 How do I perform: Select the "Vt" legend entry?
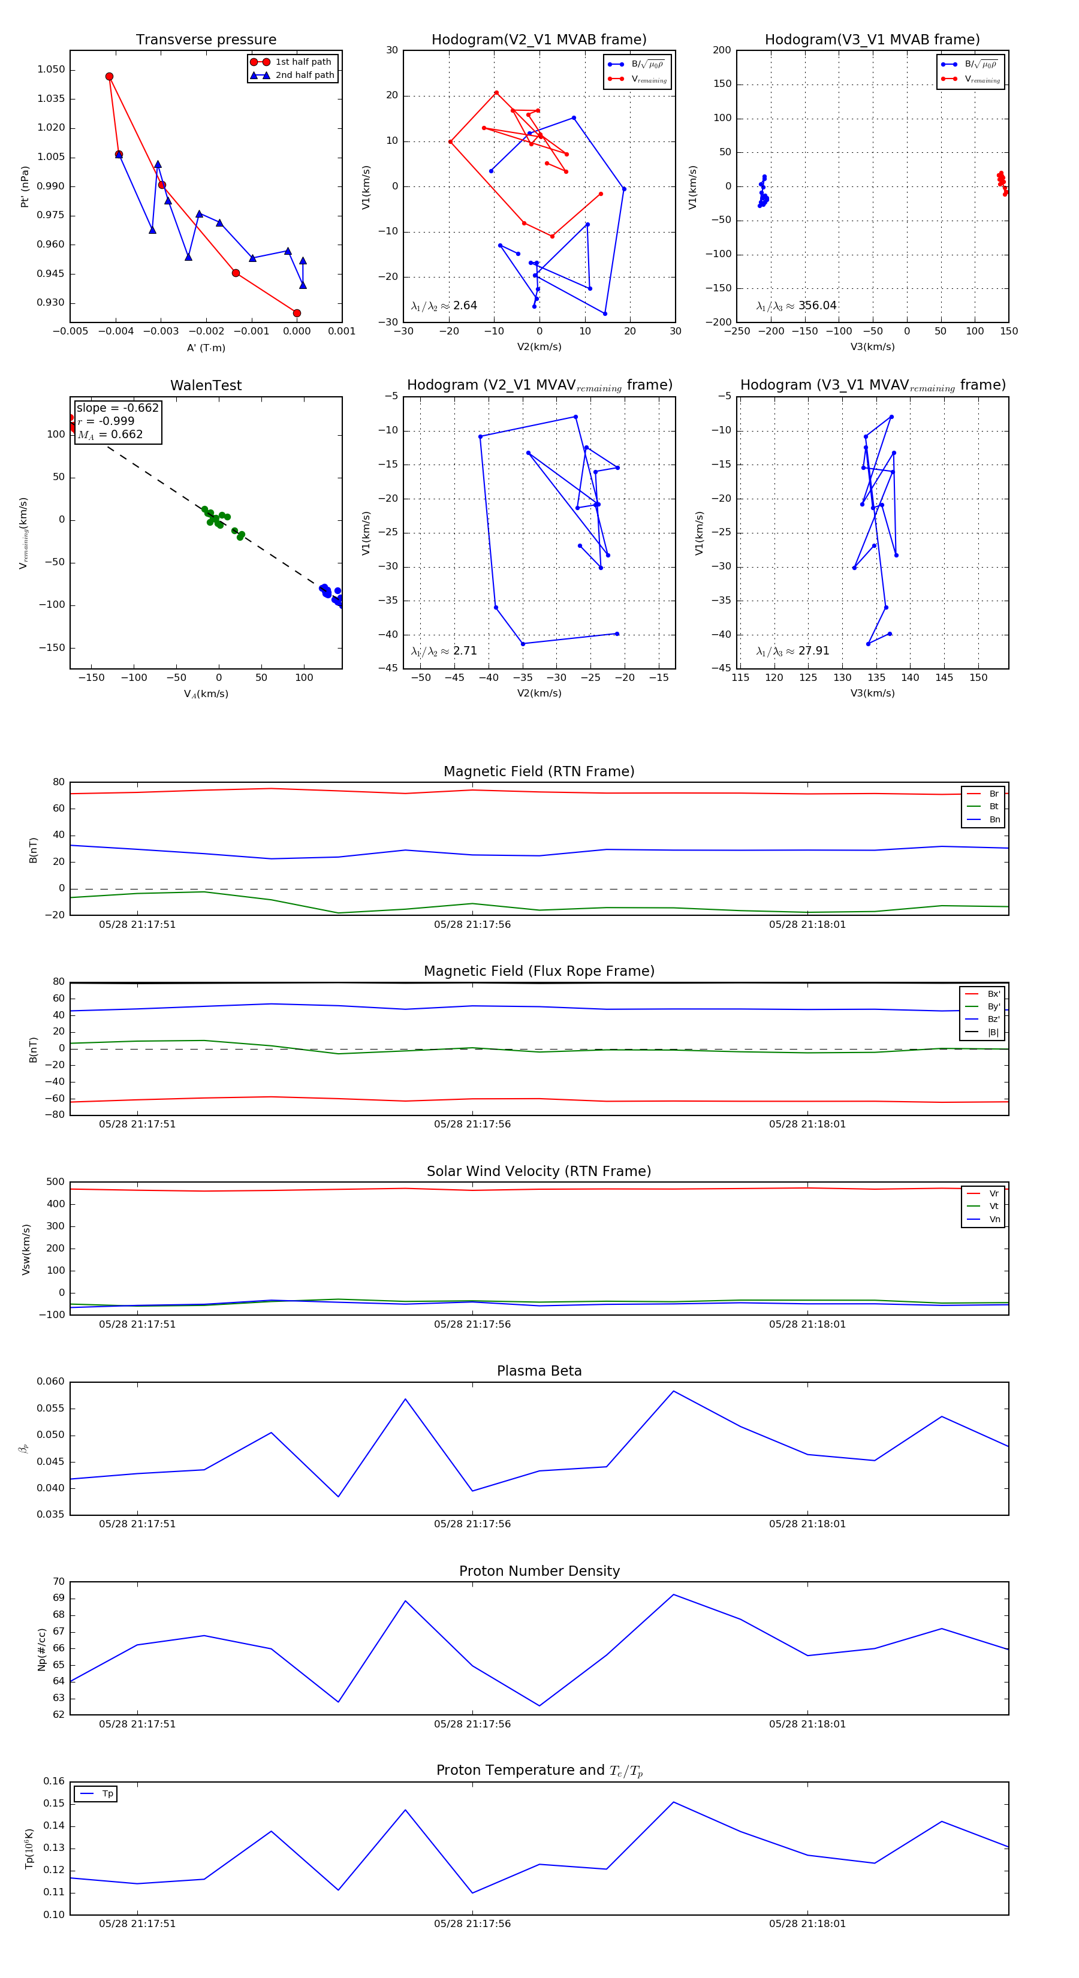tap(983, 1207)
